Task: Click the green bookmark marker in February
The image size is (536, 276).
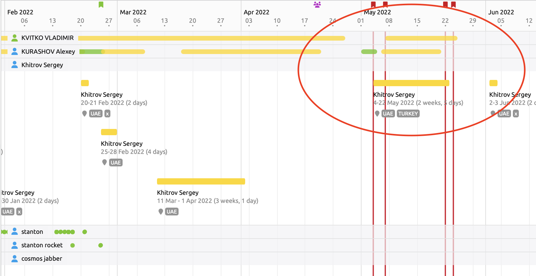Action: coord(101,4)
